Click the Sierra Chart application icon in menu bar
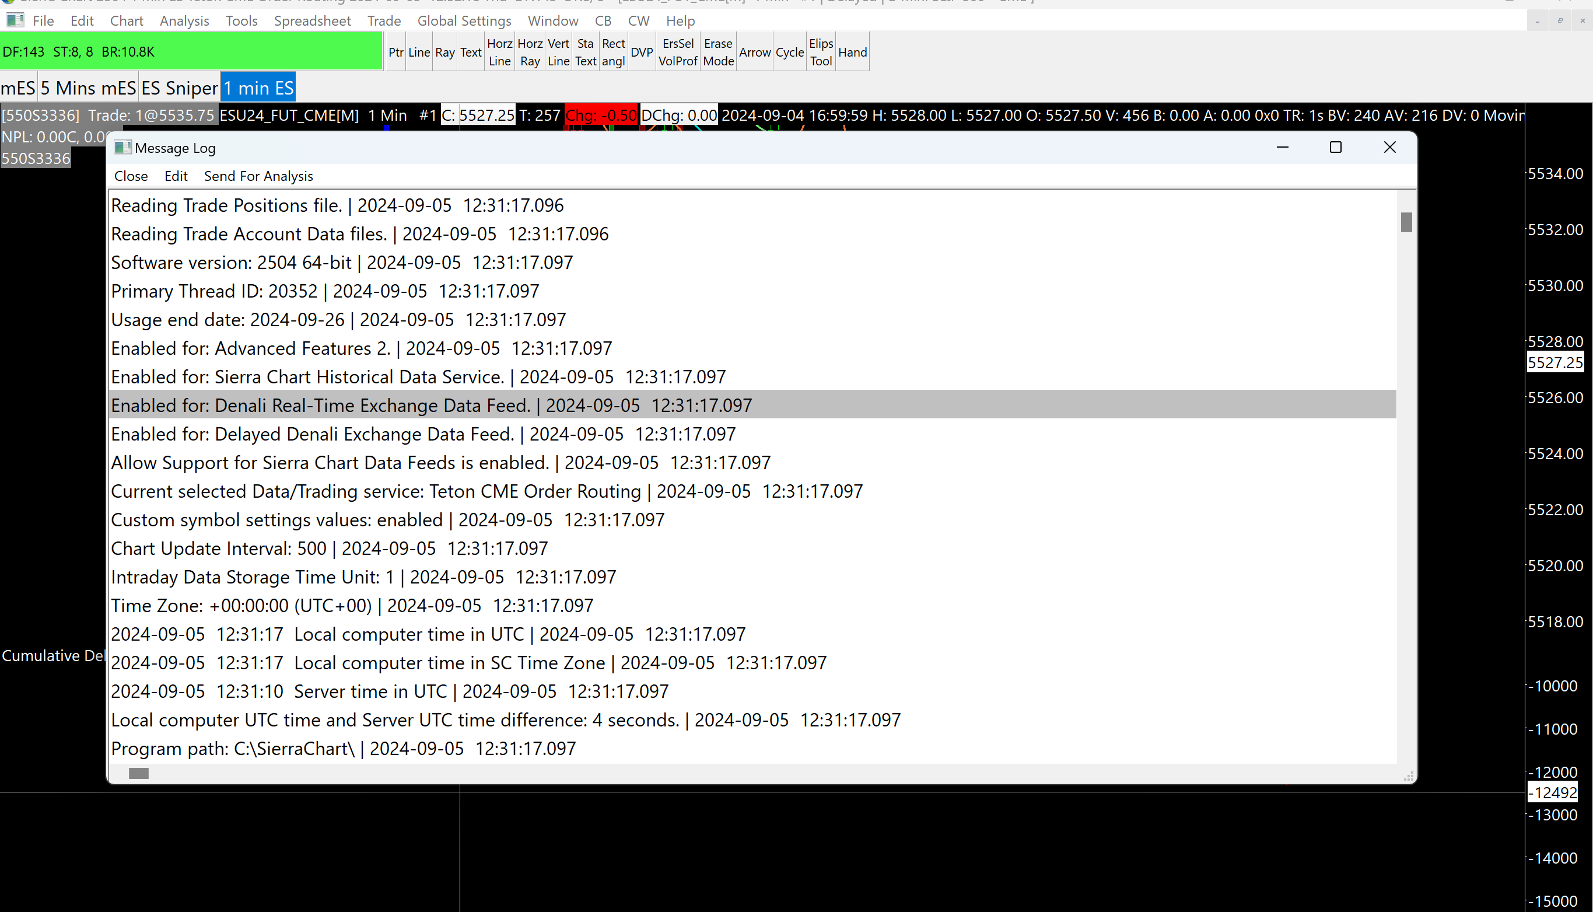This screenshot has height=912, width=1593. [x=15, y=20]
